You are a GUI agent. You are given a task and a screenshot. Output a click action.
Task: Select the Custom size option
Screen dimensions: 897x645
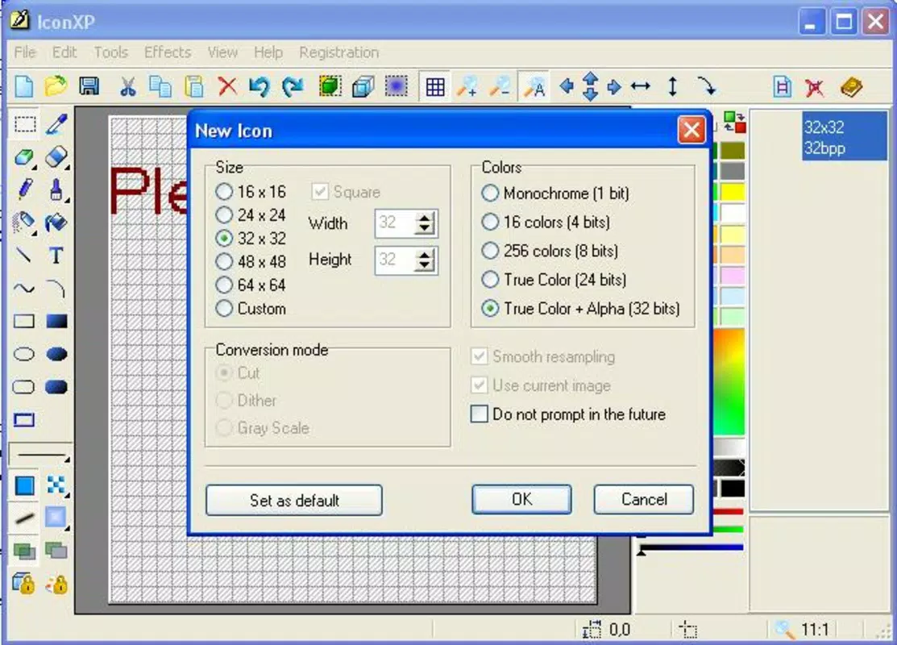[x=251, y=309]
